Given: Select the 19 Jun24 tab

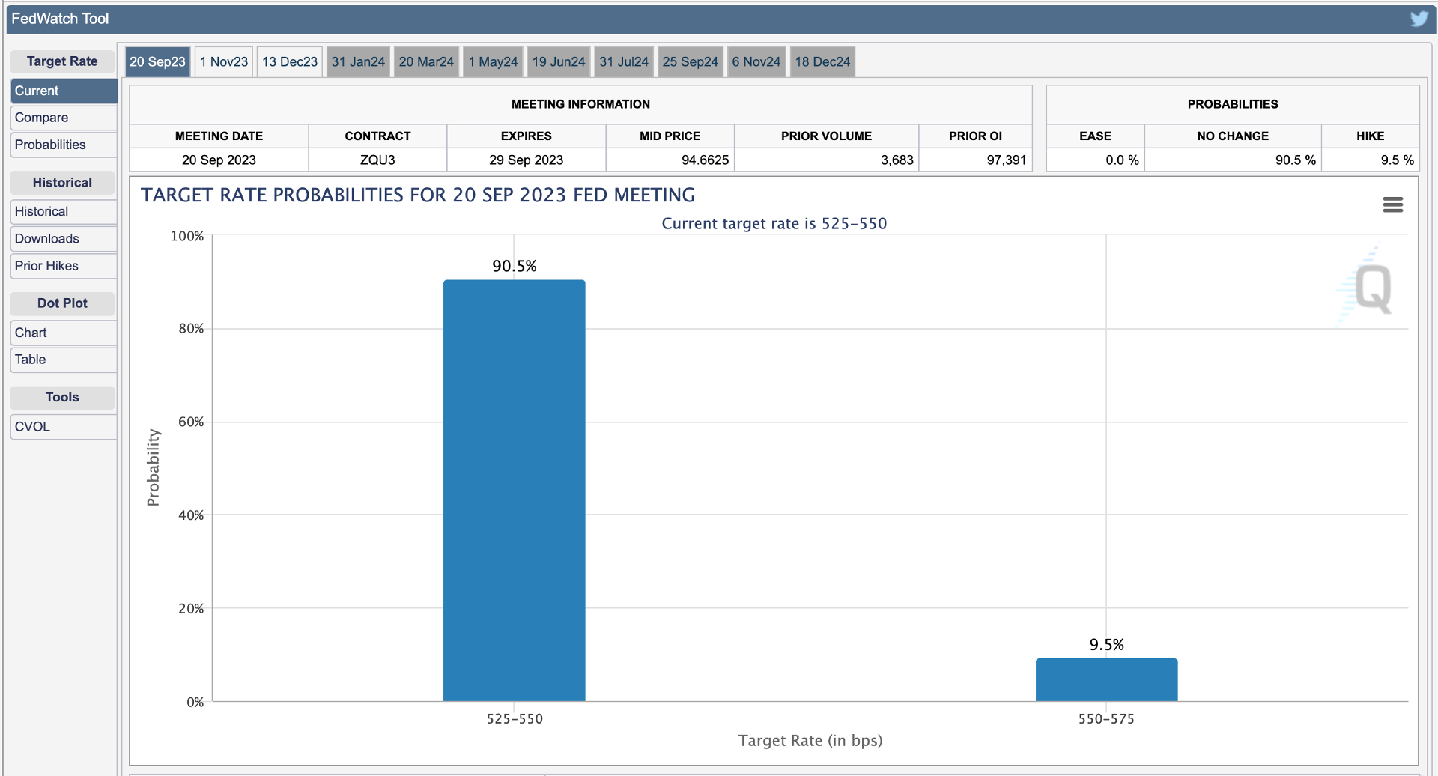Looking at the screenshot, I should [x=559, y=61].
